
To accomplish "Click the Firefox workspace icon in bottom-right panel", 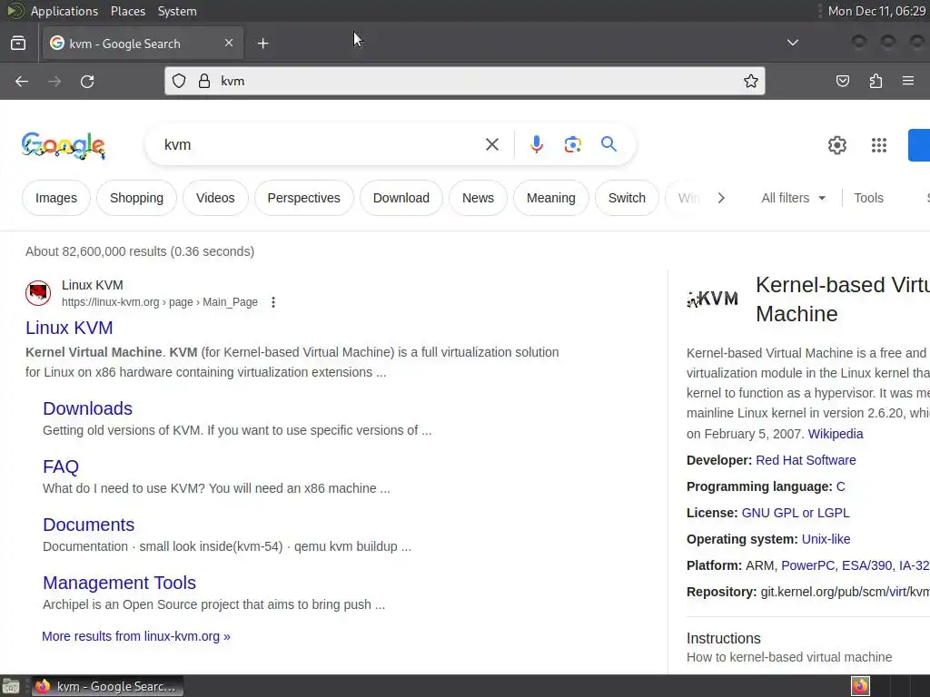I will coord(860,686).
